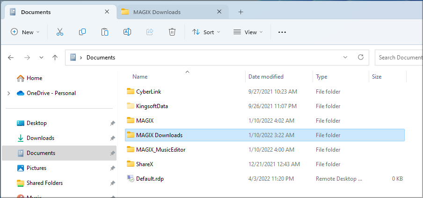Click the chevron before Documents in path
The image size is (423, 198).
81,58
